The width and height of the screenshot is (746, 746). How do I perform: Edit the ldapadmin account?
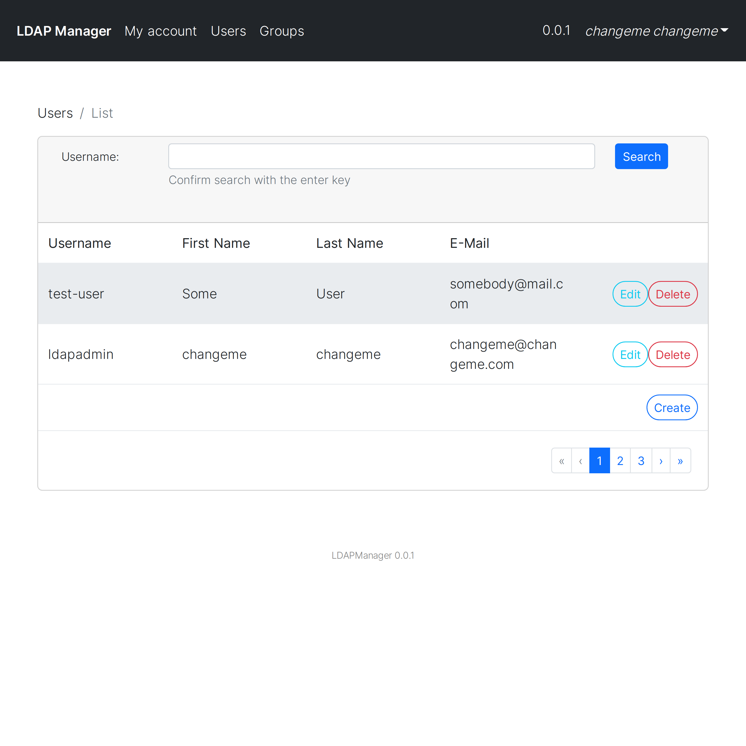630,354
